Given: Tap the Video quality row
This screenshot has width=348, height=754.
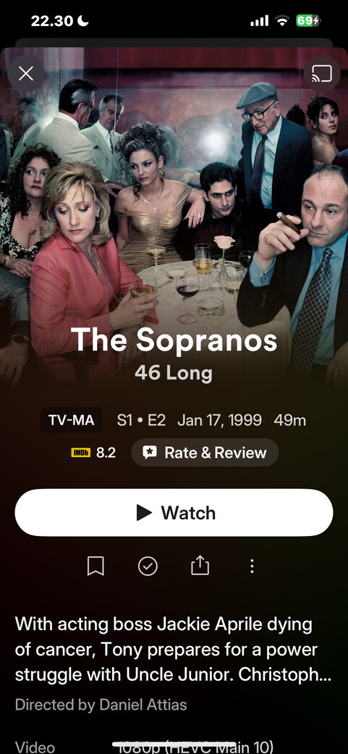Looking at the screenshot, I should 174,747.
